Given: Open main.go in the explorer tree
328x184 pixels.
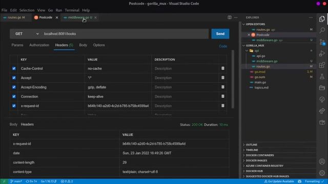Looking at the screenshot, I should [x=260, y=82].
